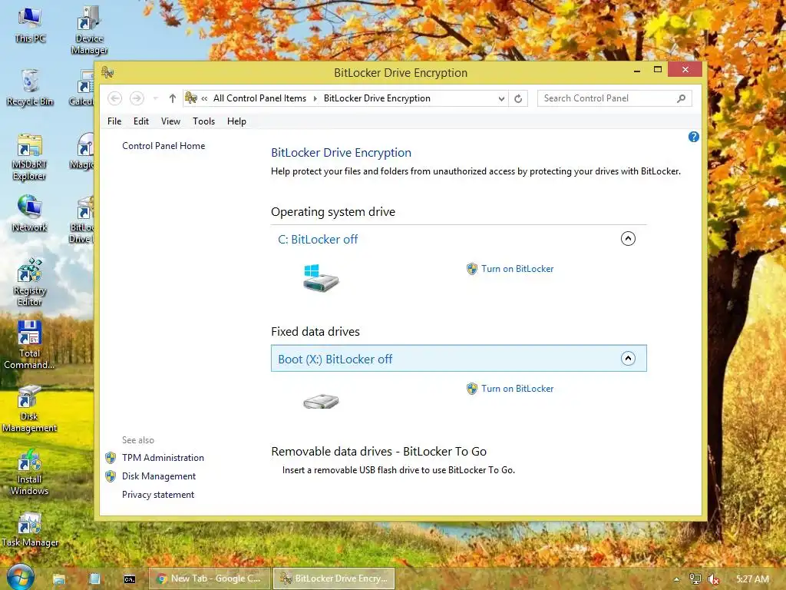Open the Help menu
The width and height of the screenshot is (786, 590).
236,121
